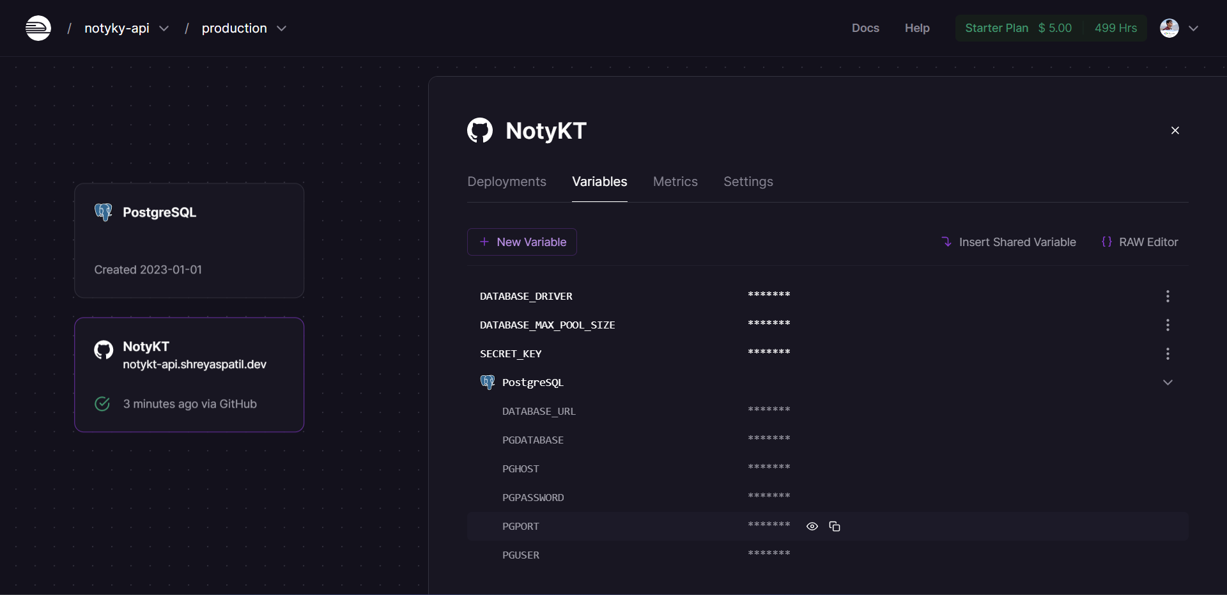The image size is (1227, 595).
Task: Click the 499 Hrs remaining indicator
Action: tap(1116, 28)
